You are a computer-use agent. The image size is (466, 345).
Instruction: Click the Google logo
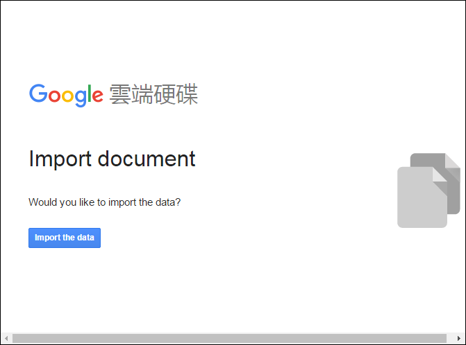(66, 95)
